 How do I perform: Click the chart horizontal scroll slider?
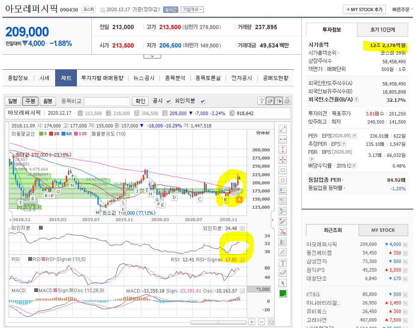tap(218, 322)
